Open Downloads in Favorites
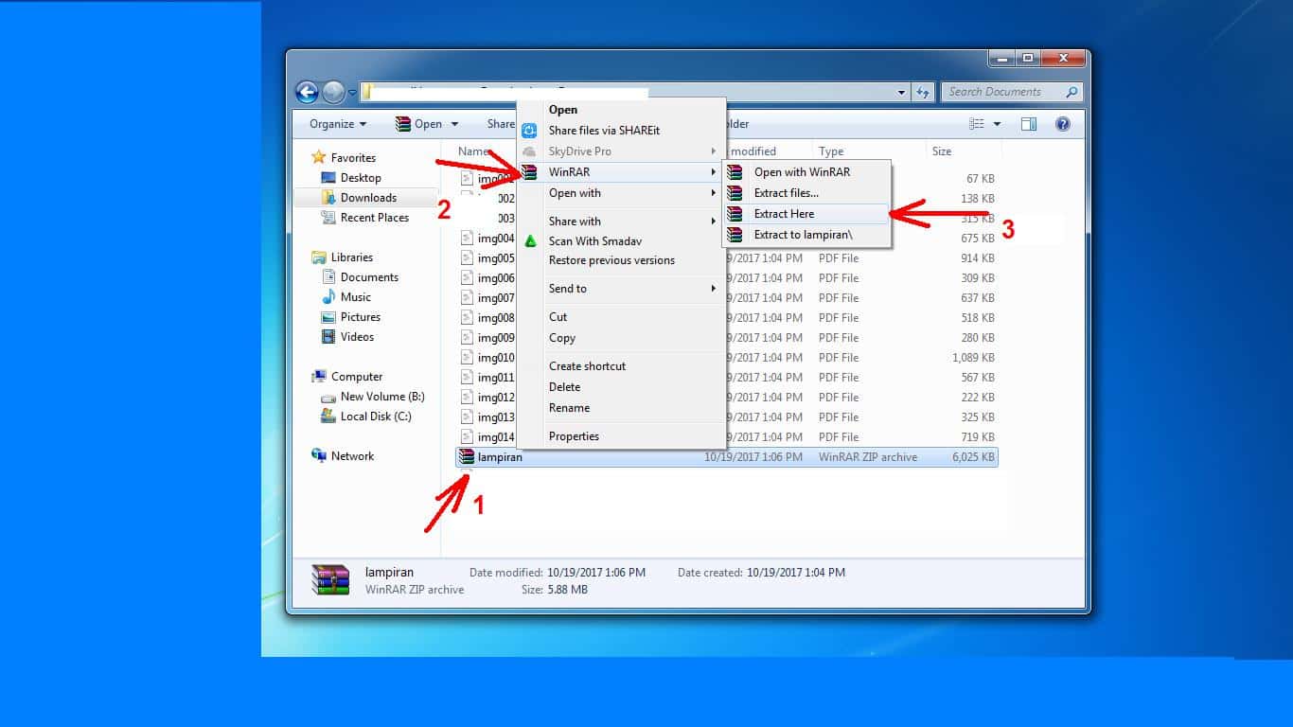This screenshot has height=727, width=1293. pos(368,198)
